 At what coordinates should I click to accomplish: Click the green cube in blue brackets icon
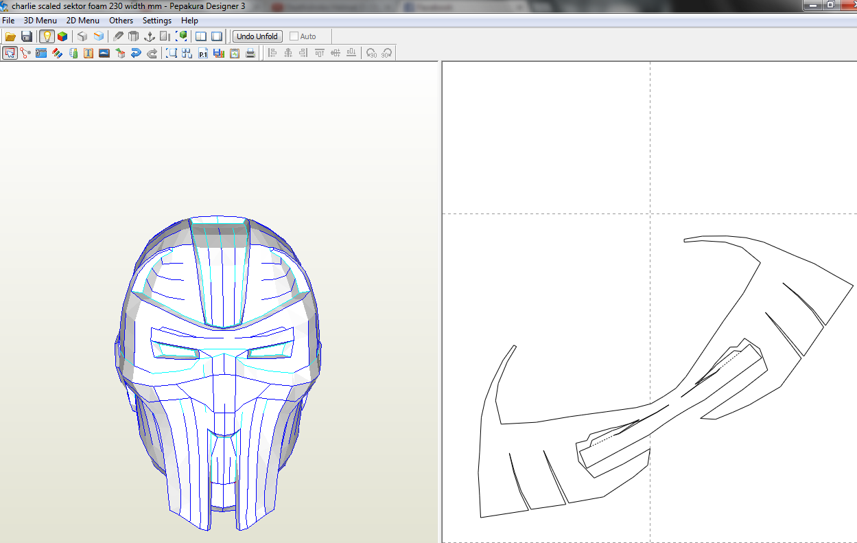click(182, 36)
